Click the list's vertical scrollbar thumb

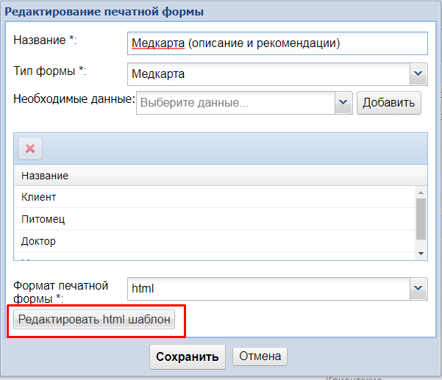click(x=421, y=218)
